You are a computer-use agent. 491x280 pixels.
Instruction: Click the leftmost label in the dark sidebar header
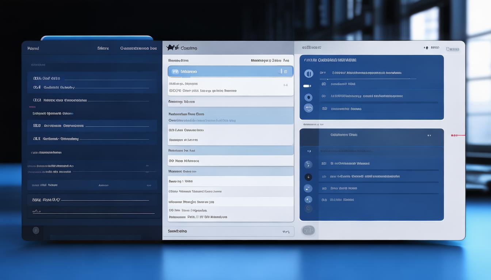pos(33,48)
